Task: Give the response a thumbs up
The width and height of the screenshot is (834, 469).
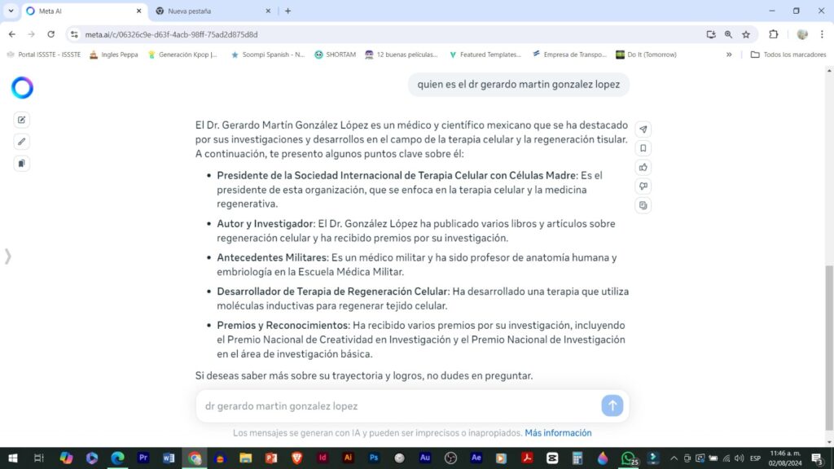Action: click(643, 168)
